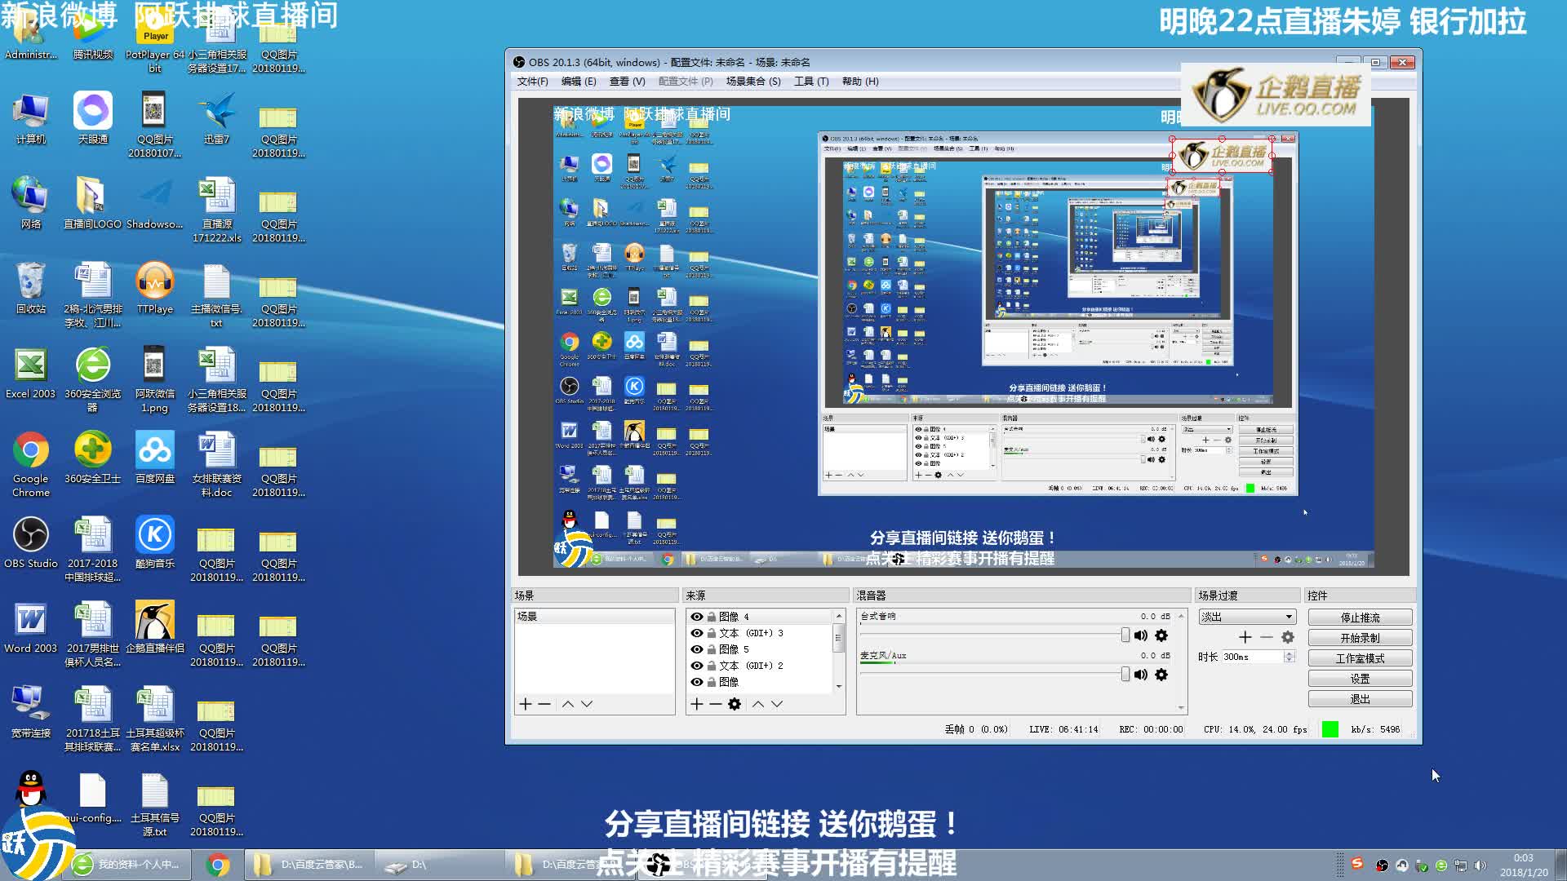Mute the 台式音响 speaker icon
The image size is (1567, 881).
(1141, 635)
